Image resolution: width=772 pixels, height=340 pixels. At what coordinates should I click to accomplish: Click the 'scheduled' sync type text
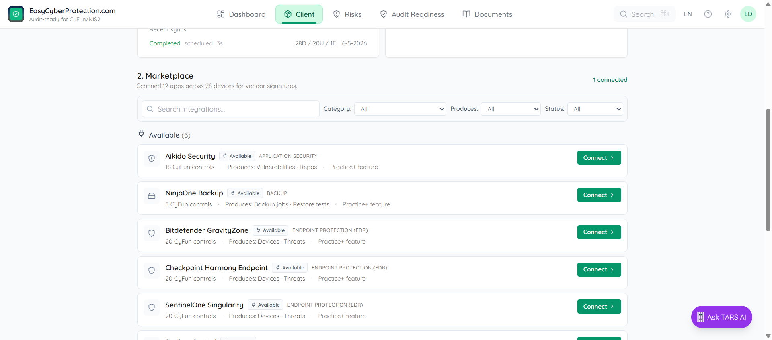[x=199, y=43]
